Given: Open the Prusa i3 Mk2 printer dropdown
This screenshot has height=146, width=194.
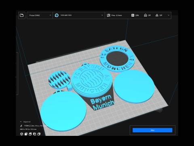Looking at the screenshot, I should (40, 15).
